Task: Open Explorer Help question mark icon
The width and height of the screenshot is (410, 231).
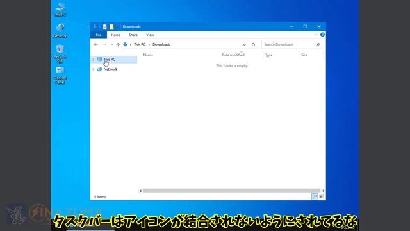Action: (322, 35)
